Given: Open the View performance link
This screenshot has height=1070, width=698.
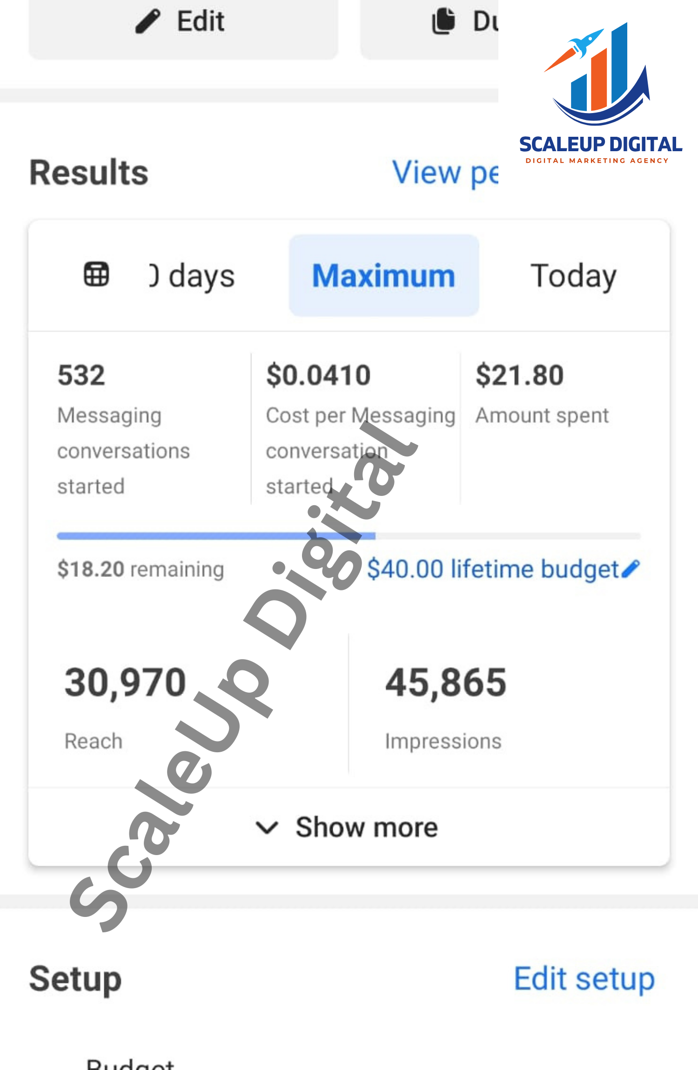Looking at the screenshot, I should tap(445, 172).
